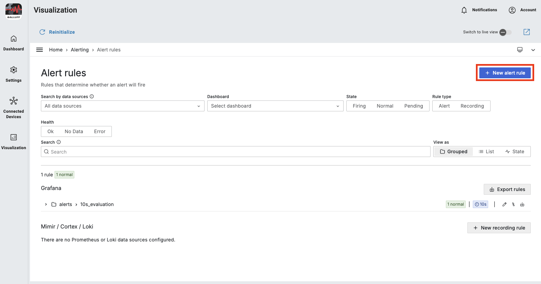This screenshot has height=284, width=541.
Task: Go to Alerting in the breadcrumb
Action: [x=80, y=50]
